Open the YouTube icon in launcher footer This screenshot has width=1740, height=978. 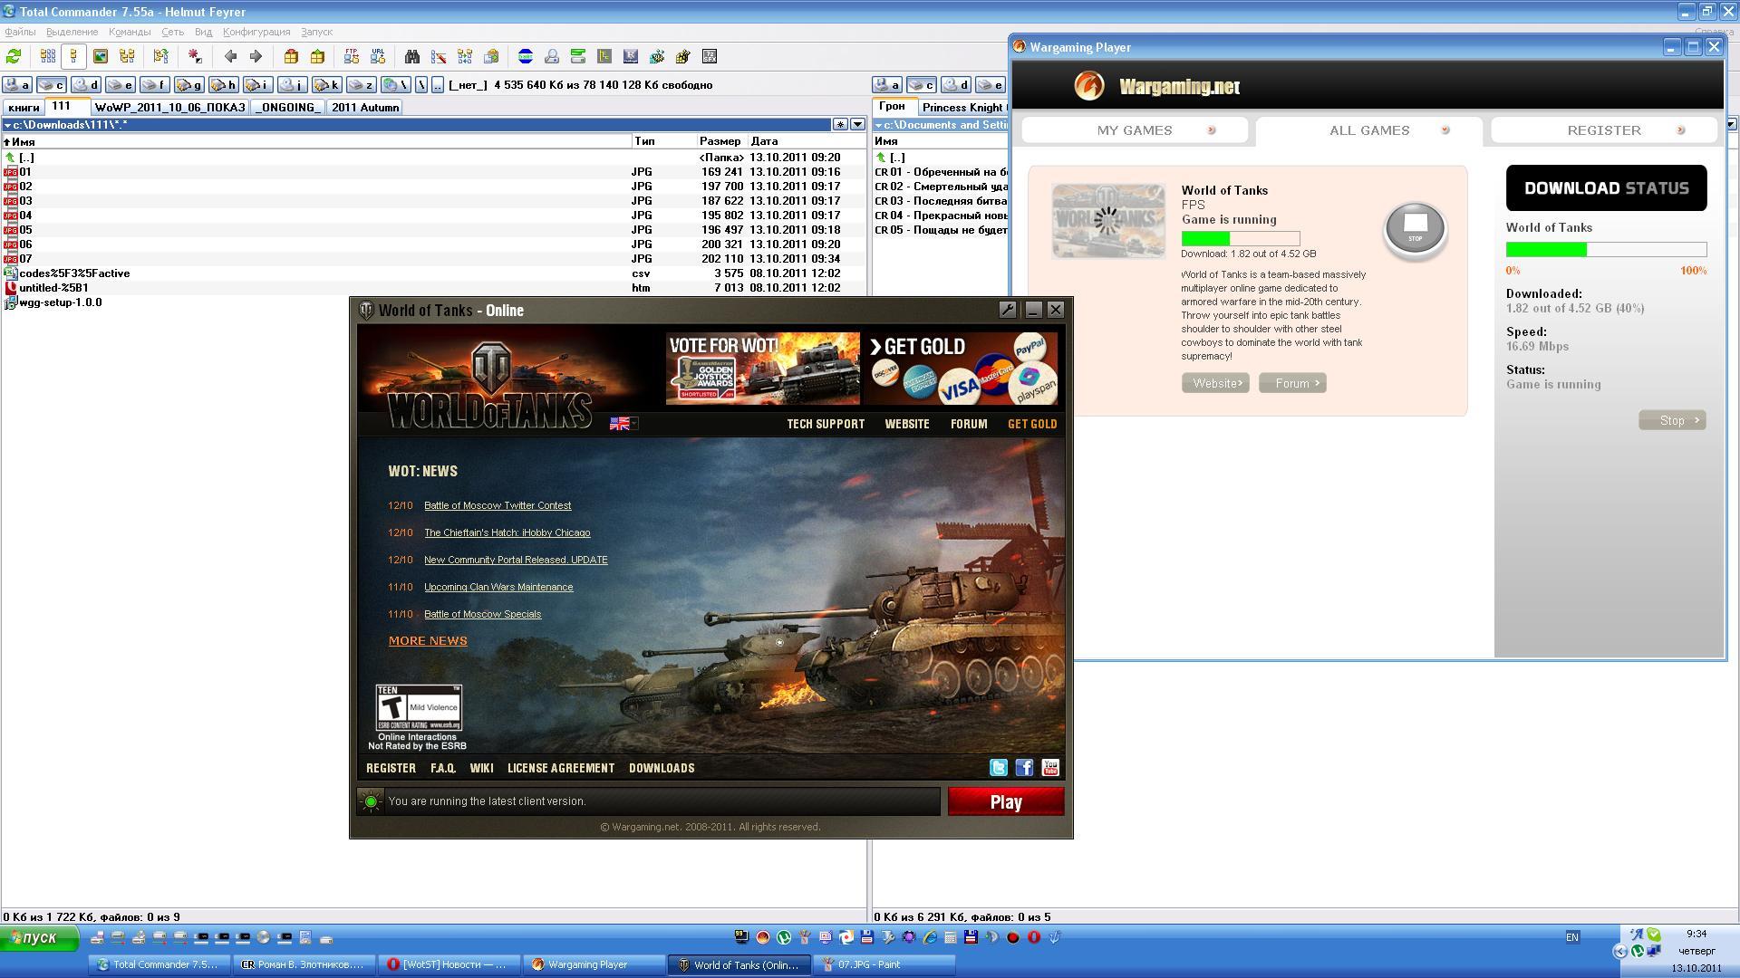click(1050, 768)
